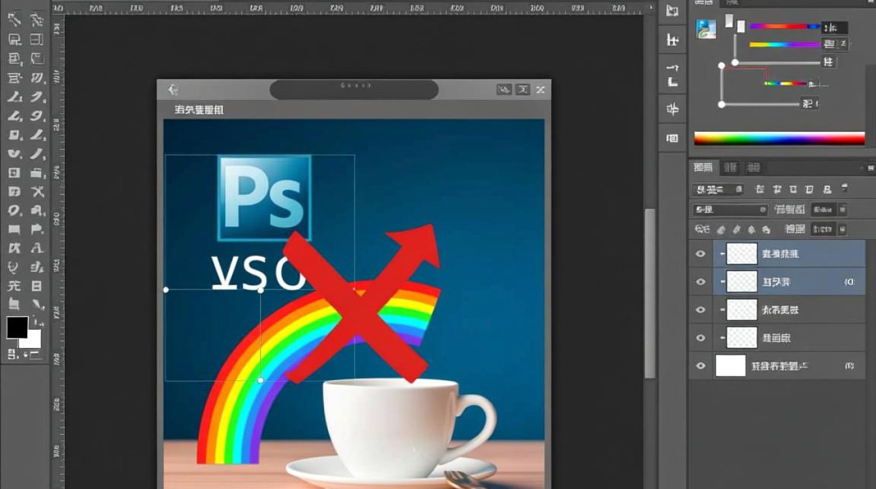Set the black foreground color swatch
Viewport: 876px width, 489px height.
coord(17,327)
